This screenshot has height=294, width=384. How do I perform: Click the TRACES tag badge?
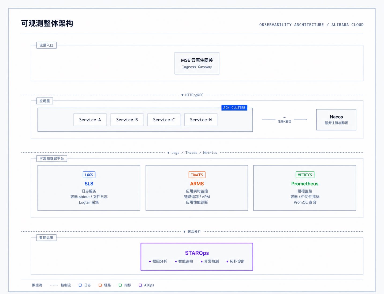[x=197, y=175]
